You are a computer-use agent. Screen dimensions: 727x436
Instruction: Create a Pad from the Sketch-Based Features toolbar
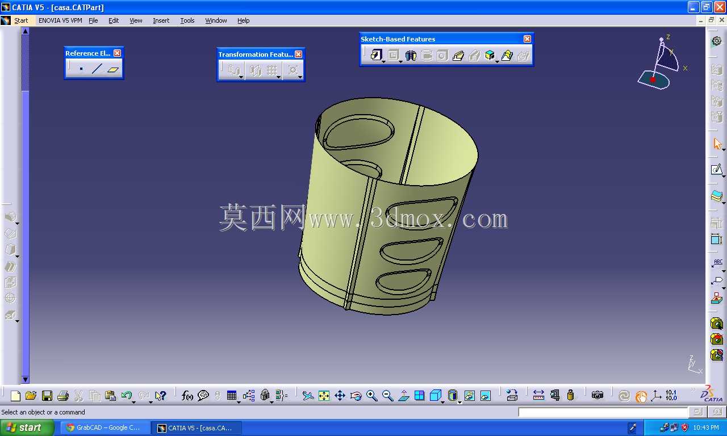tap(376, 55)
